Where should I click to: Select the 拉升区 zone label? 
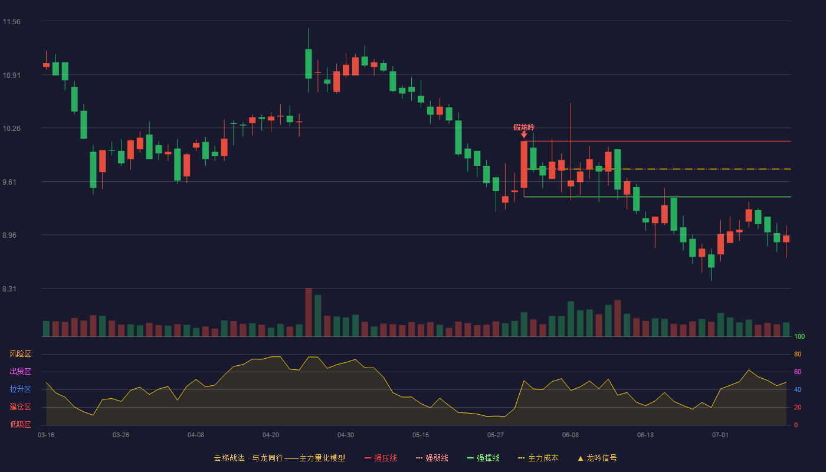(20, 389)
